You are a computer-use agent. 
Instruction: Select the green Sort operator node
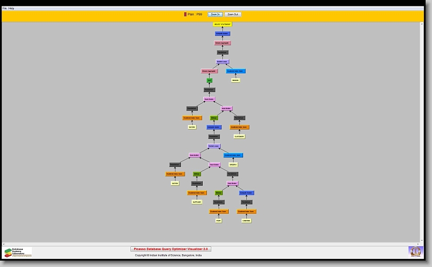[210, 80]
